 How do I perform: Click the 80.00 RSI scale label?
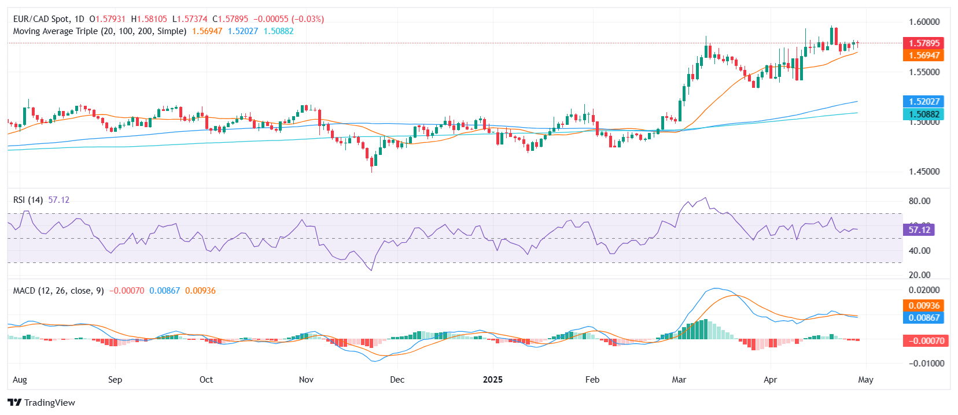(919, 201)
